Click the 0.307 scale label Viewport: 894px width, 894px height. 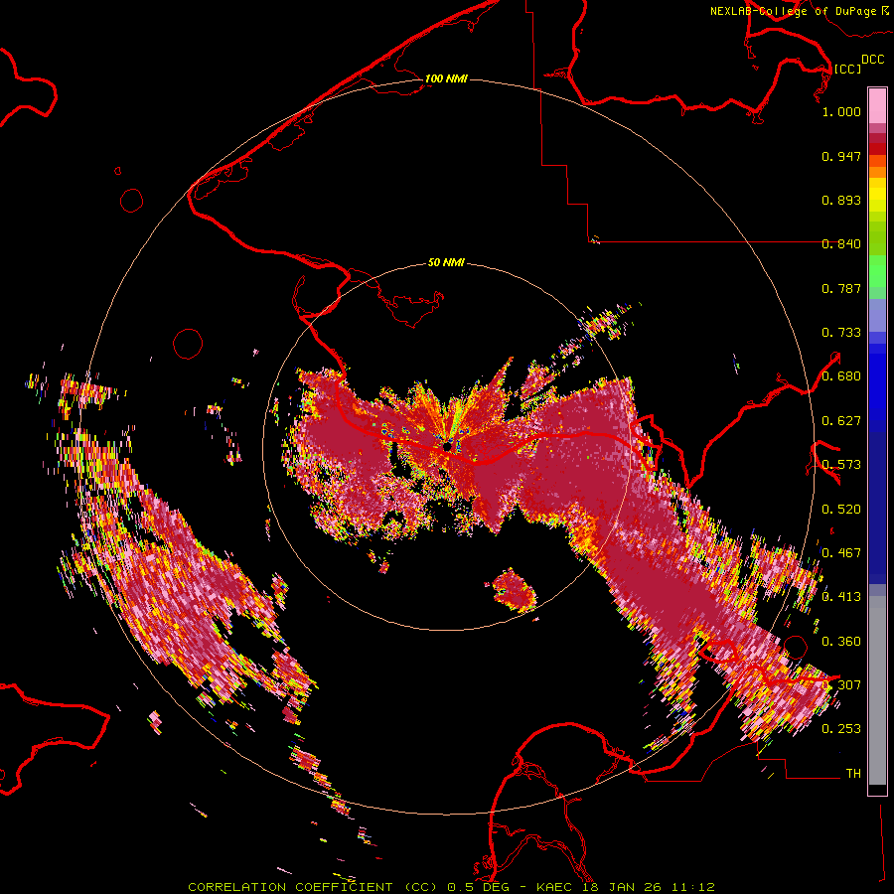click(841, 685)
